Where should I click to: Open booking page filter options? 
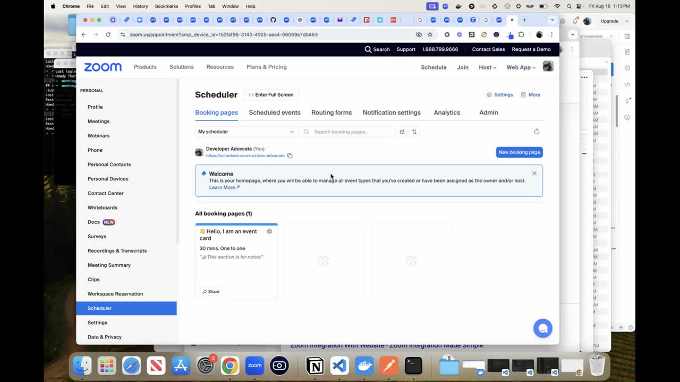pyautogui.click(x=402, y=132)
